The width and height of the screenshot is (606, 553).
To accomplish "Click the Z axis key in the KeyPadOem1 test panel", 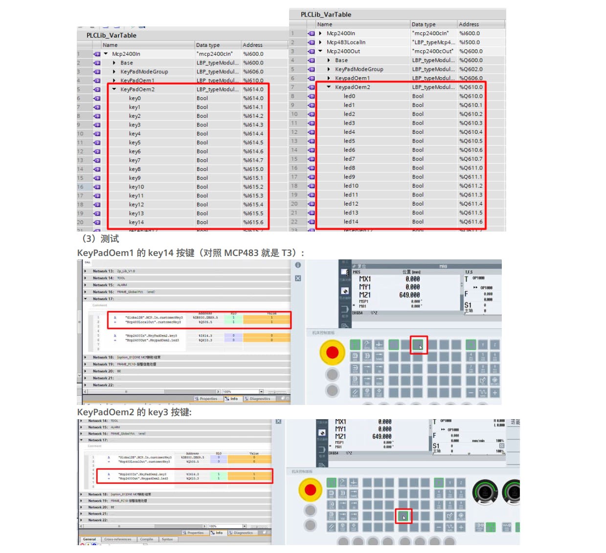I will (494, 345).
